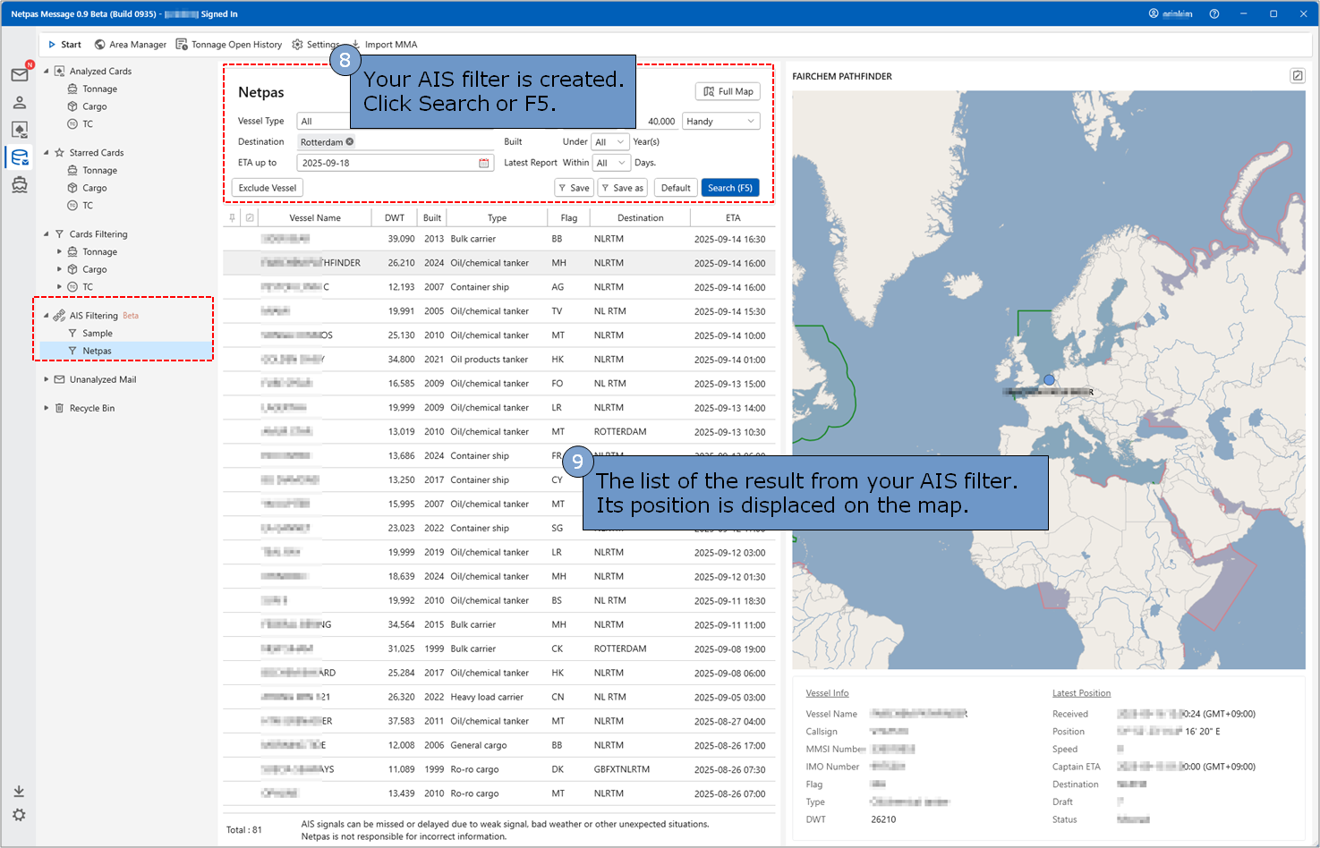Select the Sample AIS filter

(x=98, y=333)
